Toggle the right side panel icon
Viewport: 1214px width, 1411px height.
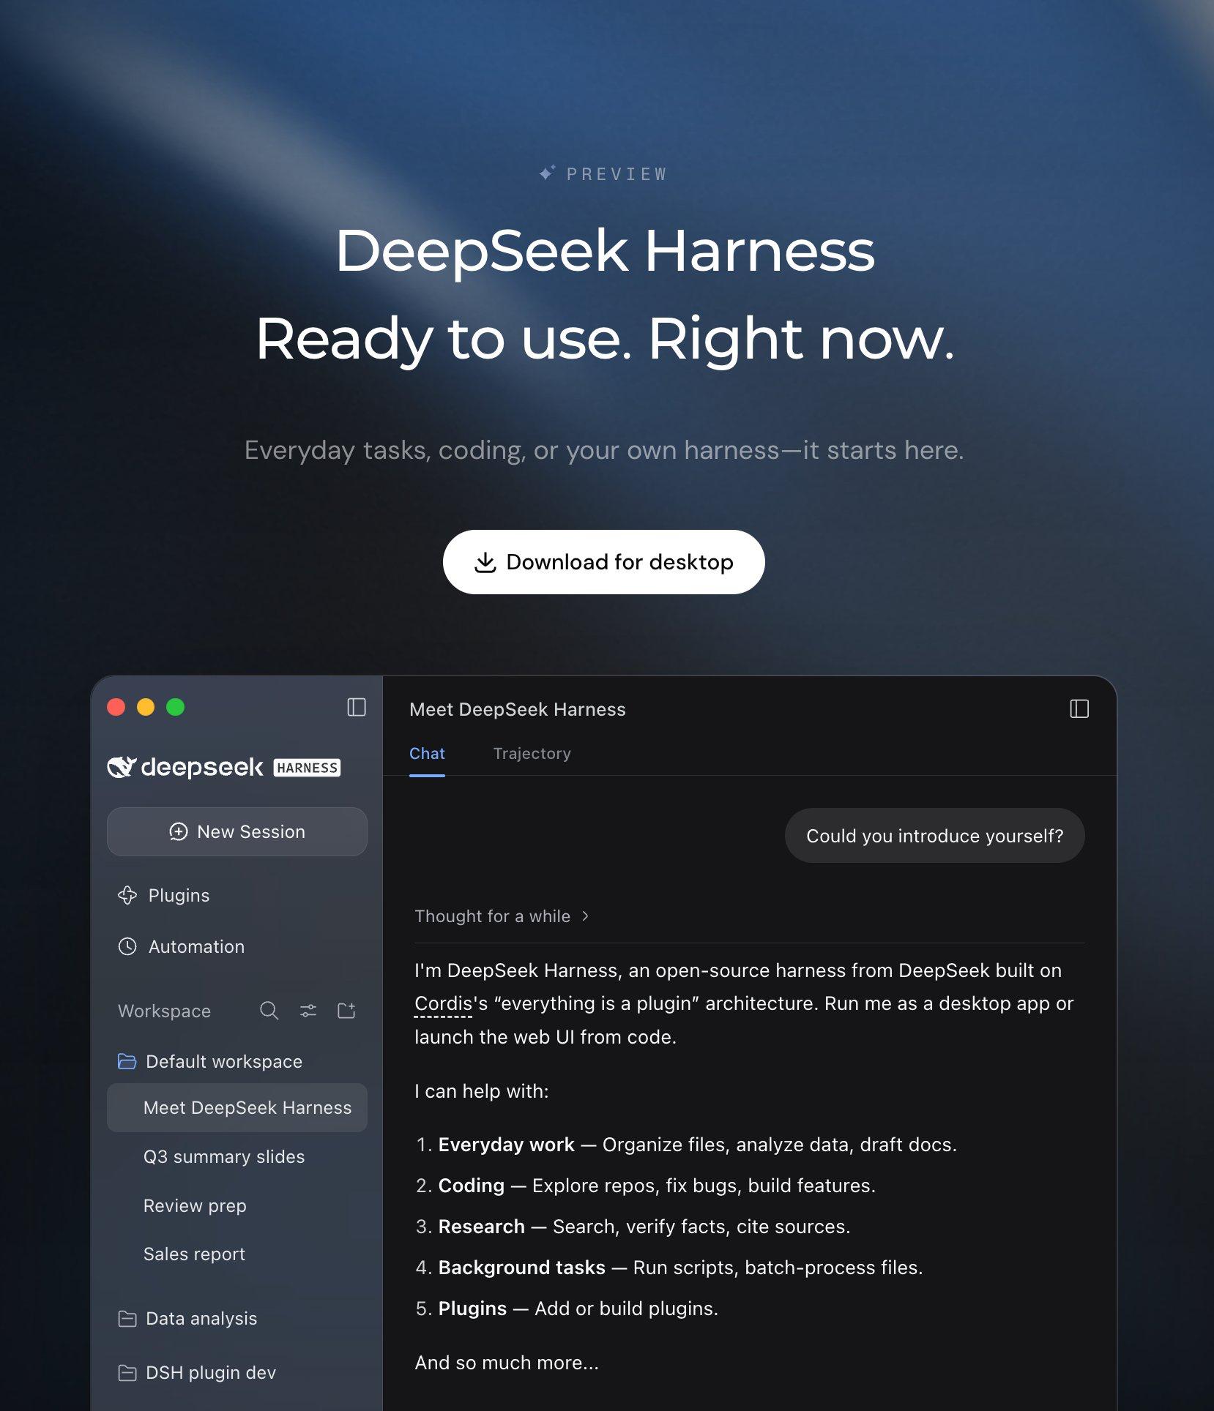1079,708
